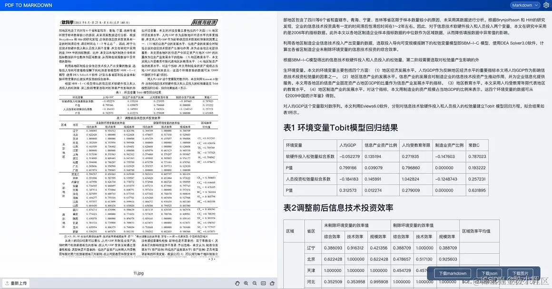
Task: Select the hand pan tool
Action: coord(237,283)
